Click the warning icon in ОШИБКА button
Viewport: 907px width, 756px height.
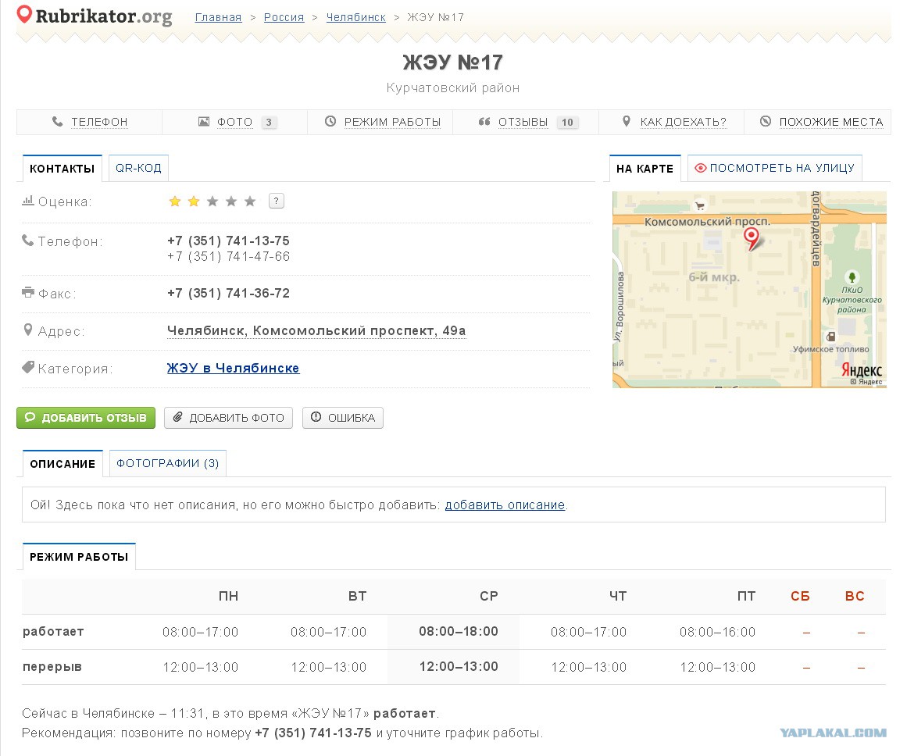pyautogui.click(x=316, y=417)
